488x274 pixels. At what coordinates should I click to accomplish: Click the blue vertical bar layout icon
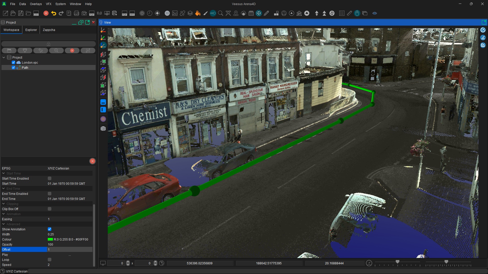(x=103, y=110)
